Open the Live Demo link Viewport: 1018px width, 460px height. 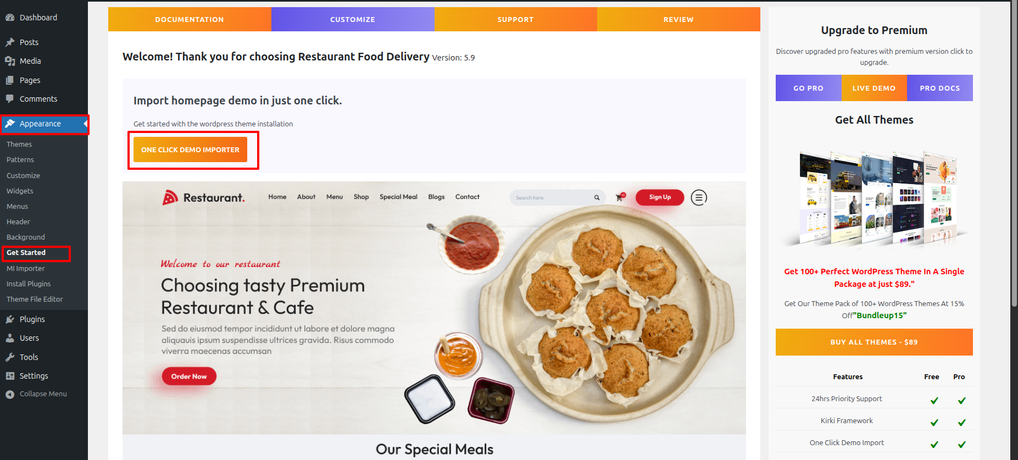click(874, 88)
